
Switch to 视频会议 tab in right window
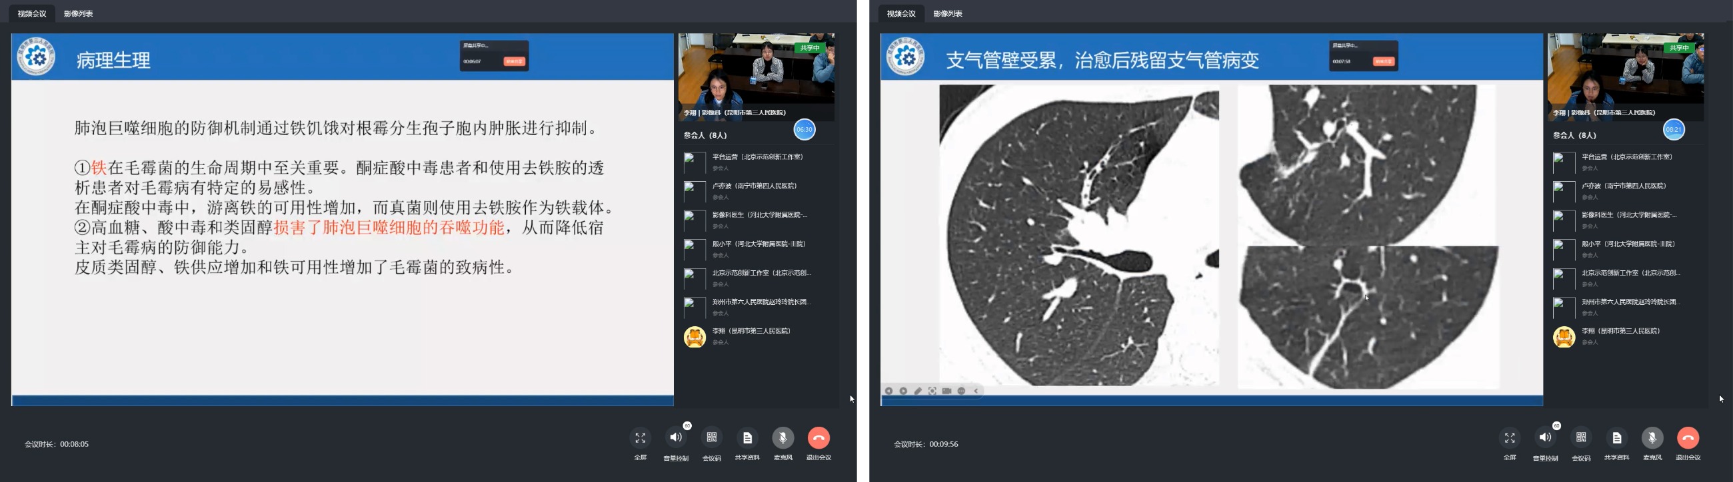[901, 13]
